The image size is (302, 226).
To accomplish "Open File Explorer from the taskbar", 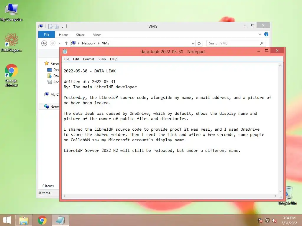I will click(24, 220).
